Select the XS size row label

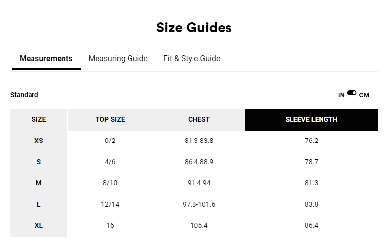[x=39, y=141]
